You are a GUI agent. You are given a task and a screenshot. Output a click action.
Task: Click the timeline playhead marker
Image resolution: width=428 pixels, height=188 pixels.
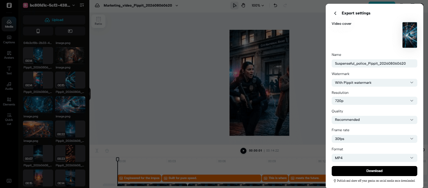point(117,159)
